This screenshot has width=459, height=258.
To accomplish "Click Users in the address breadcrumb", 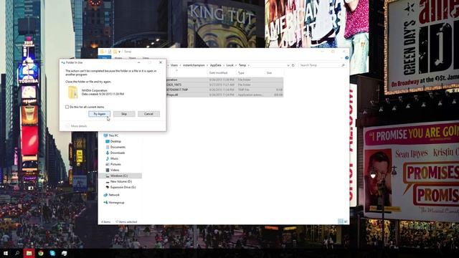I will point(174,65).
